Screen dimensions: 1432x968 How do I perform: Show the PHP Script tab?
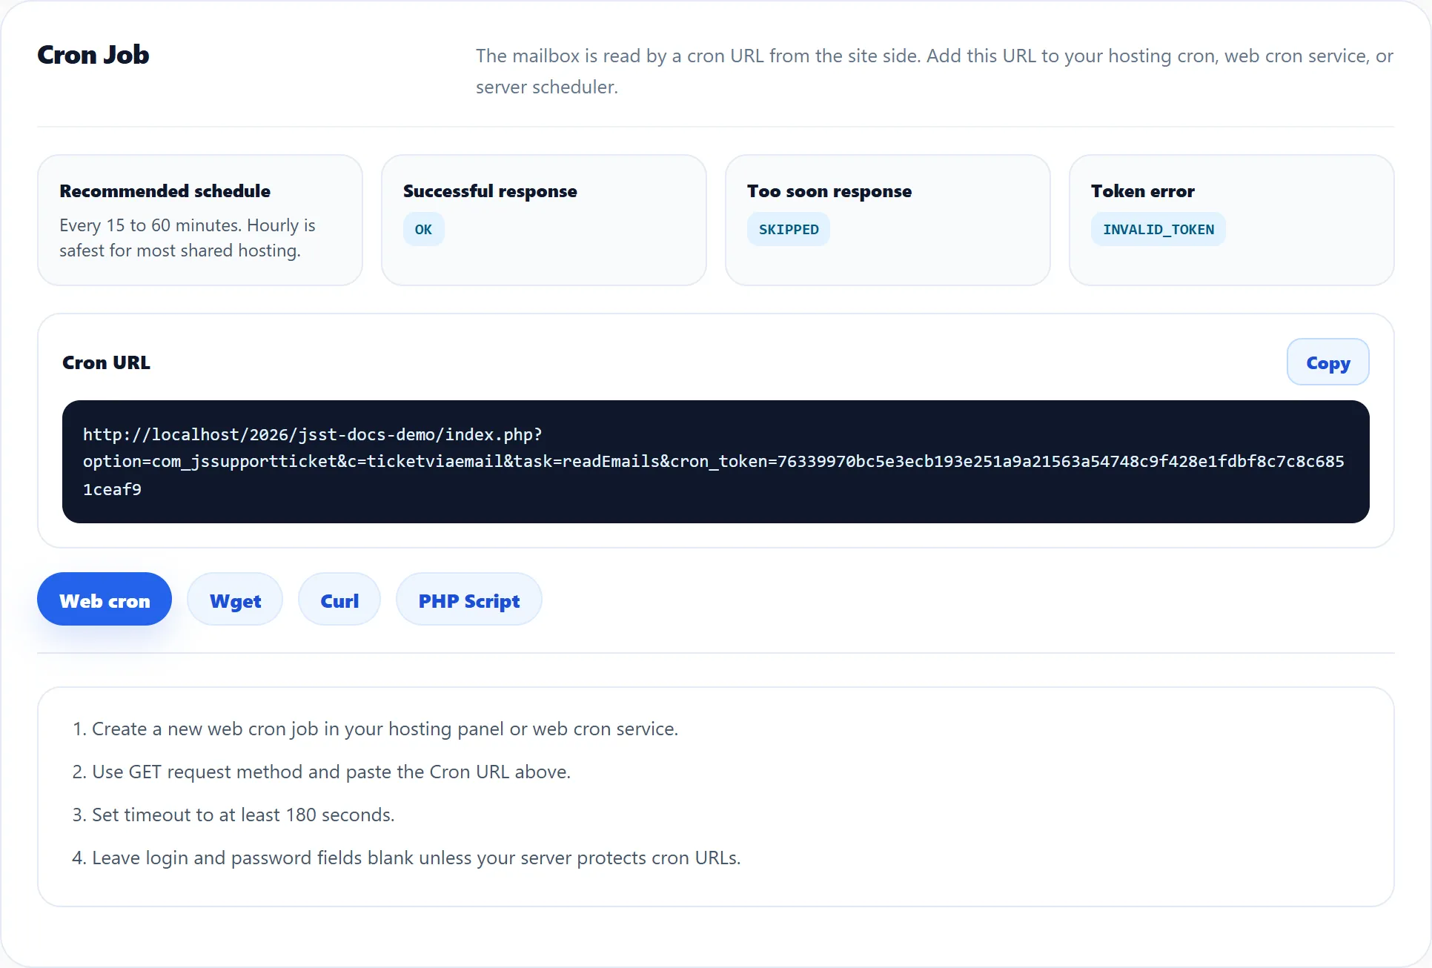[x=469, y=600]
